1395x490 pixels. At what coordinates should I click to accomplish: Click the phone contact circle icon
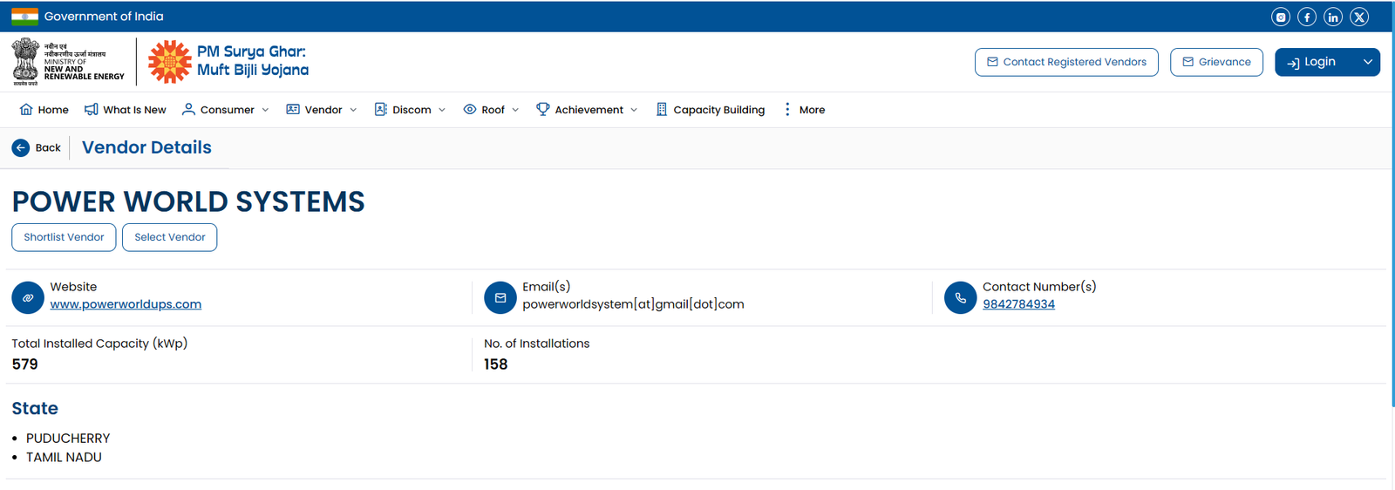961,297
